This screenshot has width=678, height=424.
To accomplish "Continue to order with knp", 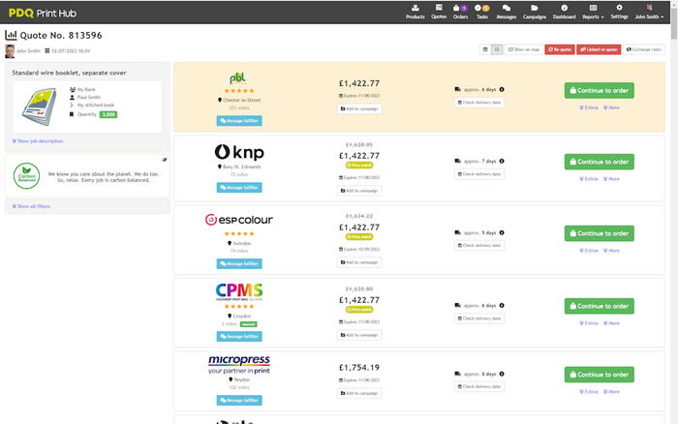I will coord(599,162).
